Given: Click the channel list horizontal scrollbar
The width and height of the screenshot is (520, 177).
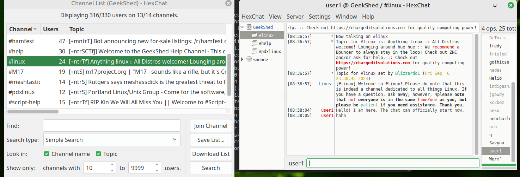Looking at the screenshot, I should tap(33, 111).
